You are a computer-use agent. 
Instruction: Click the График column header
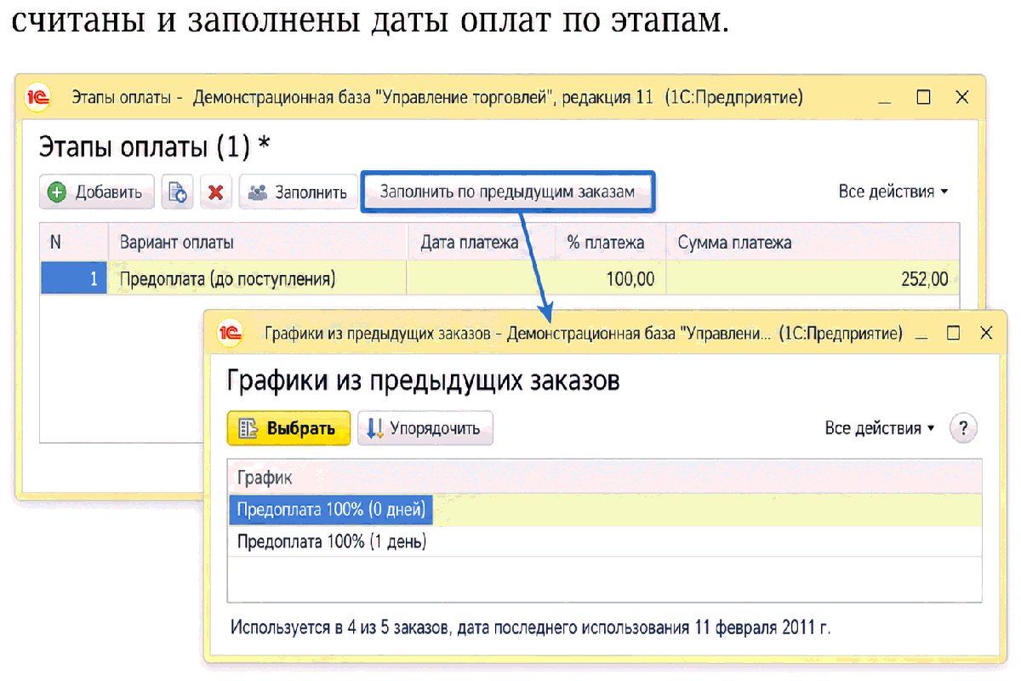click(x=605, y=478)
